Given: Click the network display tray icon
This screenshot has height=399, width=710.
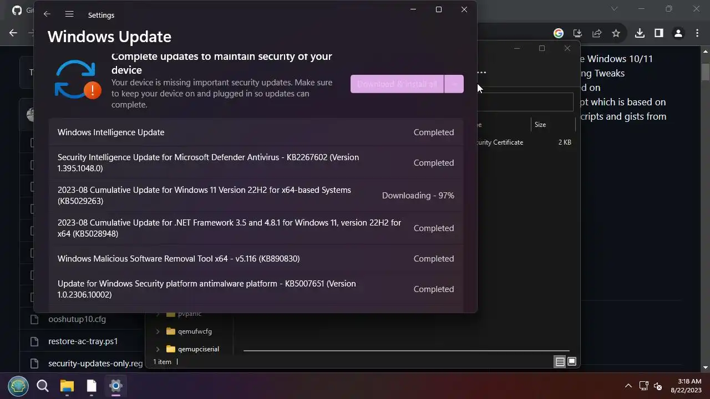Looking at the screenshot, I should click(644, 386).
